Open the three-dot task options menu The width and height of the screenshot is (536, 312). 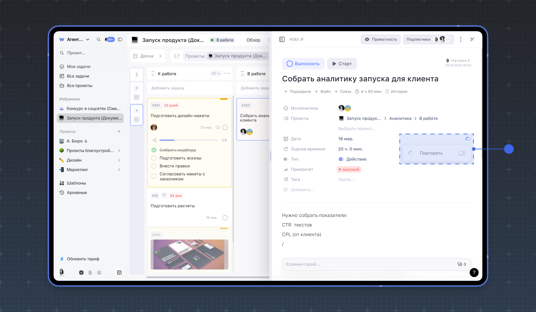click(x=460, y=39)
